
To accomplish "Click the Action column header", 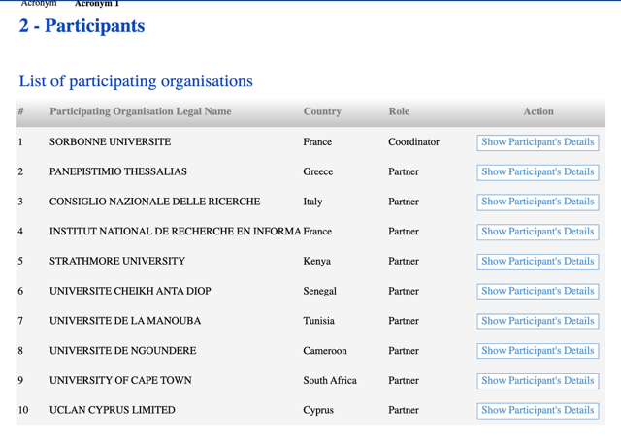I will tap(539, 111).
